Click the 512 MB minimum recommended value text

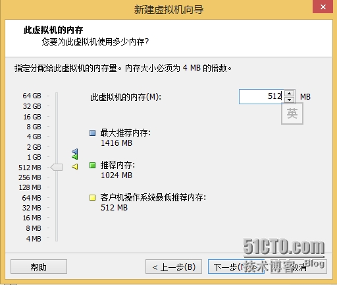tap(114, 208)
